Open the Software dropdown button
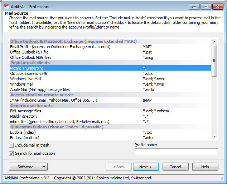227x184 pixels. [x=28, y=167]
